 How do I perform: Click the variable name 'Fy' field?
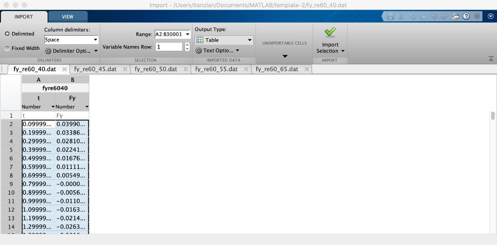pyautogui.click(x=72, y=98)
